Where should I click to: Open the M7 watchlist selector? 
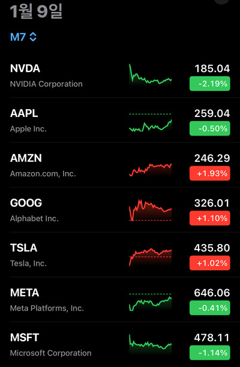point(23,37)
